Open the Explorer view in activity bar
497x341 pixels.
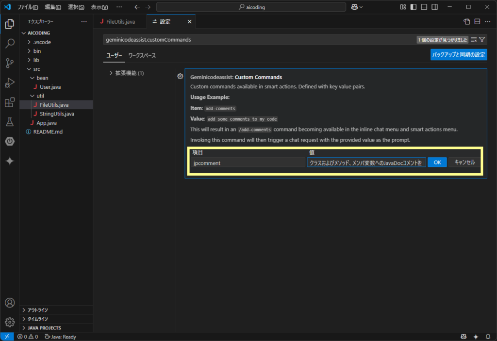[10, 24]
